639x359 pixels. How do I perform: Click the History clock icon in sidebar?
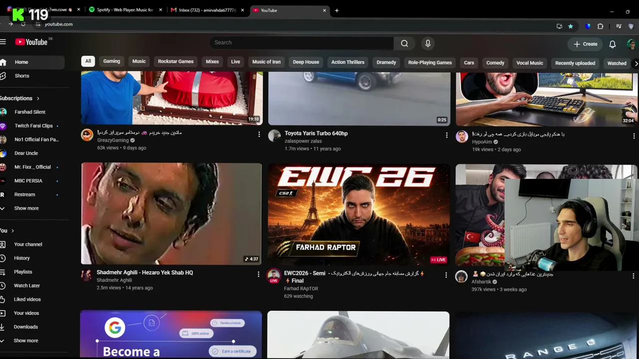coord(3,258)
